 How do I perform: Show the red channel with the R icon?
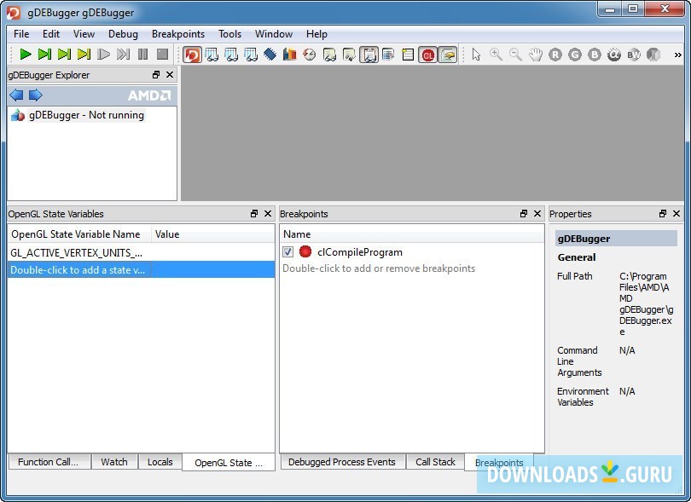(x=555, y=54)
